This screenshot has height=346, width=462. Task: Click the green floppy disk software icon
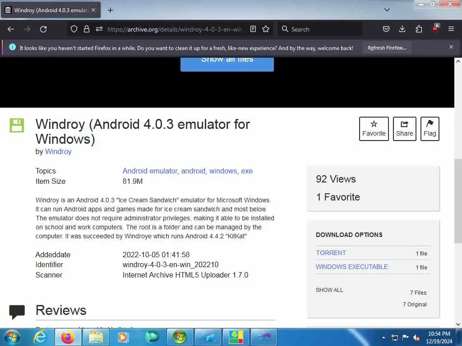click(17, 125)
